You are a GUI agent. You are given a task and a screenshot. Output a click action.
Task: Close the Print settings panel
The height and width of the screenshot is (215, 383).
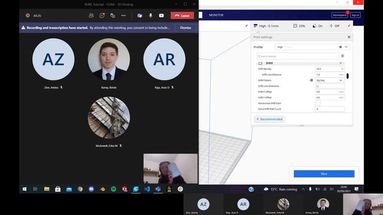349,37
